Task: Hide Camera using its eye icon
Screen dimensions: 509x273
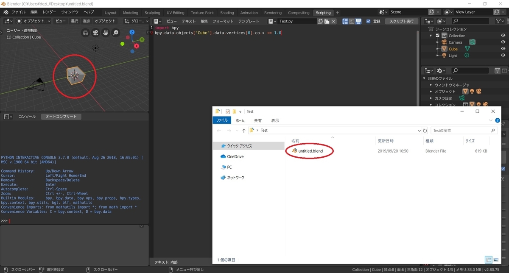Action: pyautogui.click(x=503, y=42)
